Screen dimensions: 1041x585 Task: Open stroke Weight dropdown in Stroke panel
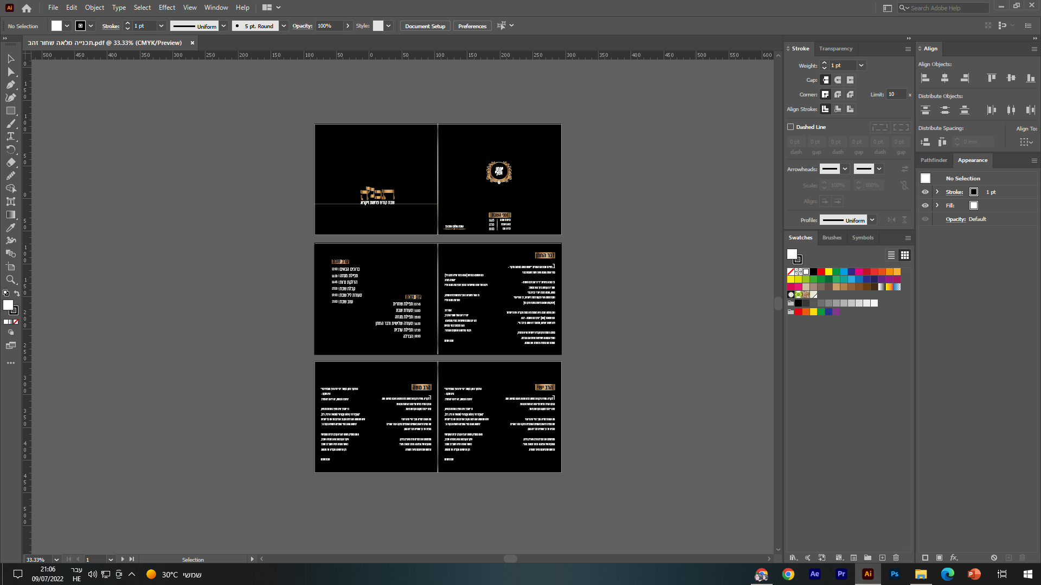point(861,66)
